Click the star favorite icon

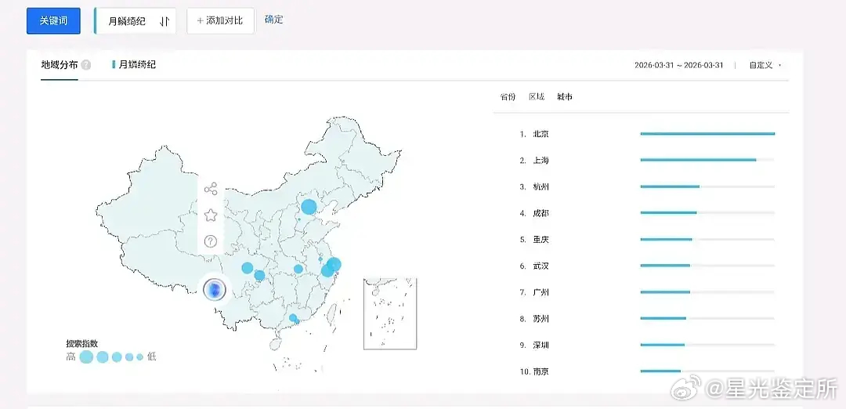(211, 215)
